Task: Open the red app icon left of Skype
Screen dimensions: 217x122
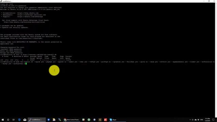Action: pos(105,120)
